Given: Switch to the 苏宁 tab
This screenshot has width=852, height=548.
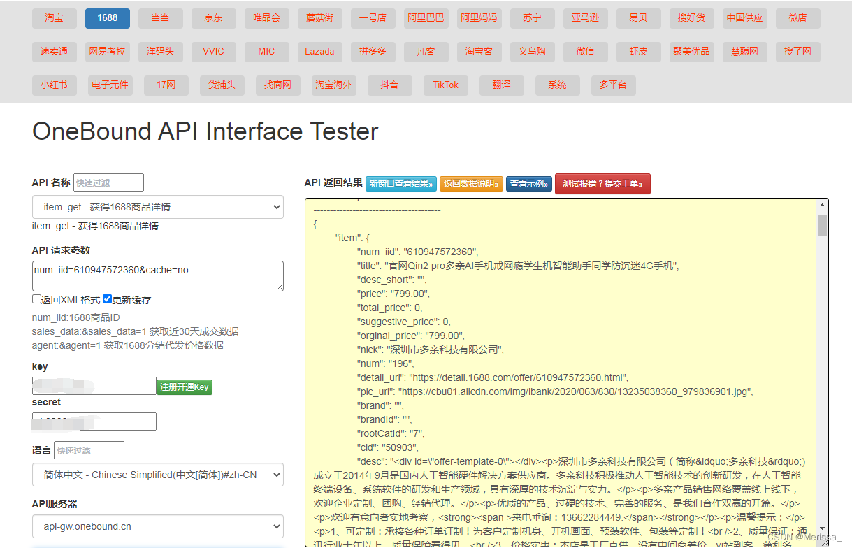Looking at the screenshot, I should tap(532, 18).
